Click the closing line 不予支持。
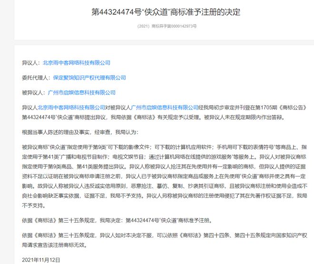 34,205
